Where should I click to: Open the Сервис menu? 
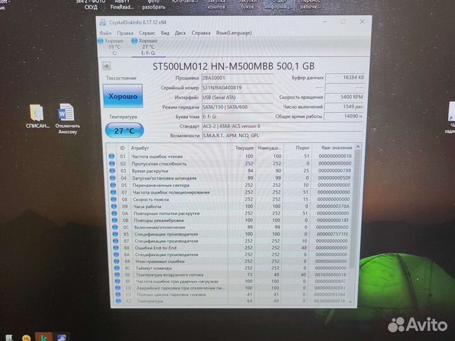click(147, 32)
